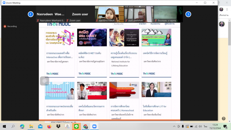Show previous participants with left arrow
The image size is (231, 130).
coord(31,14)
